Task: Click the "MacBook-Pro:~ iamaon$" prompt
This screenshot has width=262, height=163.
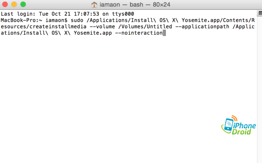Action: click(x=34, y=20)
